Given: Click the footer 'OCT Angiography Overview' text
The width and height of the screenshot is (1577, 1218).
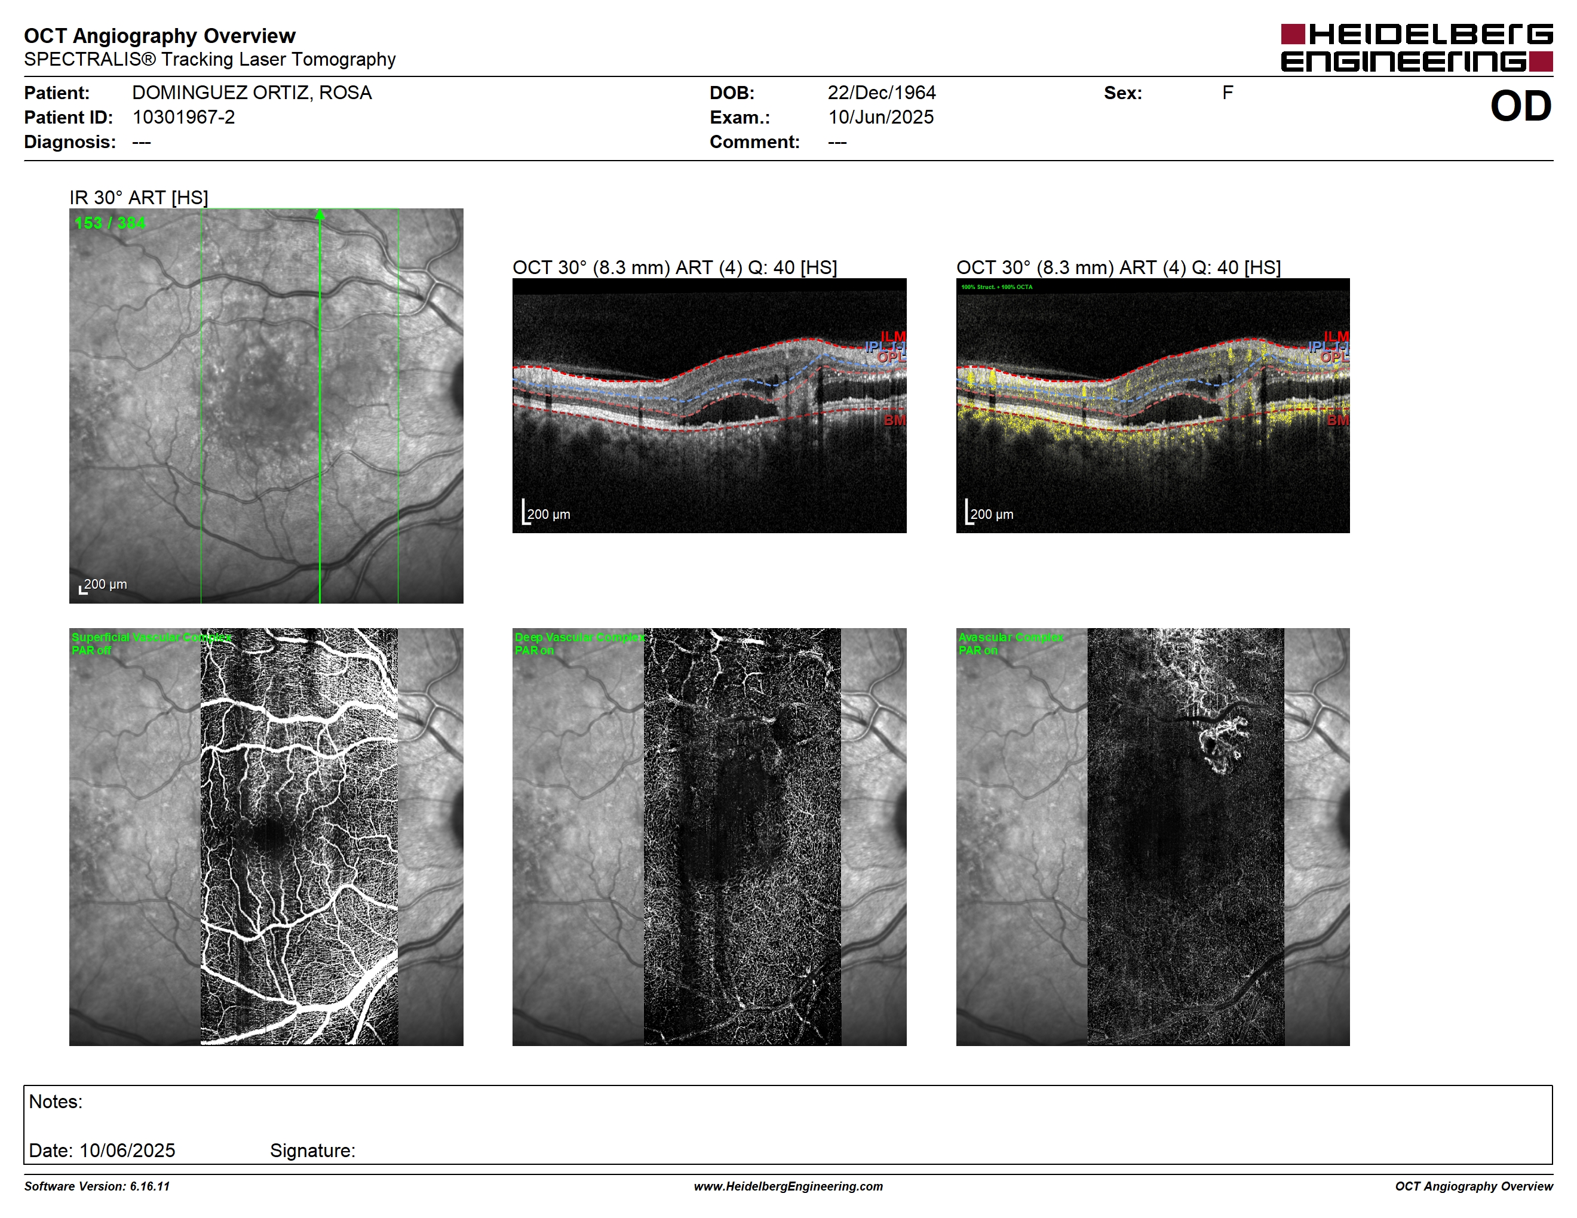Looking at the screenshot, I should [1474, 1186].
